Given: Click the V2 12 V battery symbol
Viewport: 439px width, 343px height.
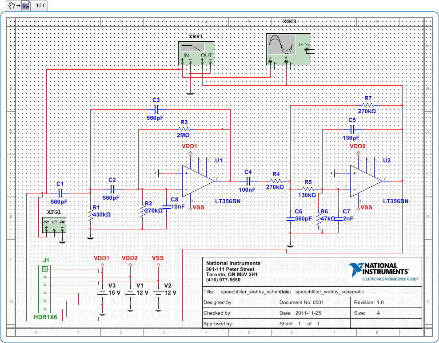Looking at the screenshot, I should (158, 292).
